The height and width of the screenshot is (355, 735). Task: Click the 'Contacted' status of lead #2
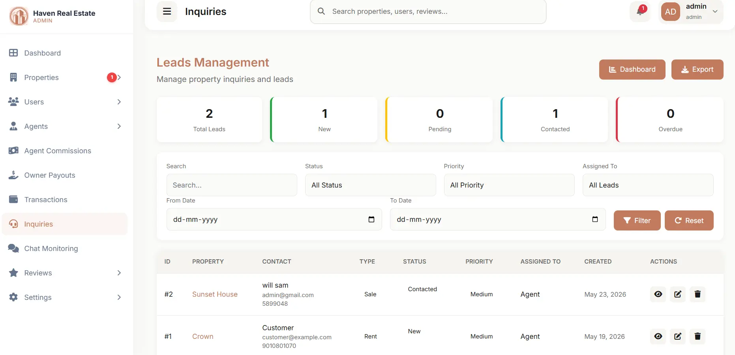point(422,289)
